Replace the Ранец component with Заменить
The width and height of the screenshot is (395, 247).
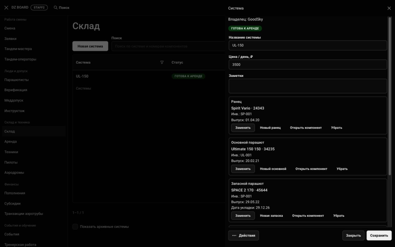(x=243, y=128)
